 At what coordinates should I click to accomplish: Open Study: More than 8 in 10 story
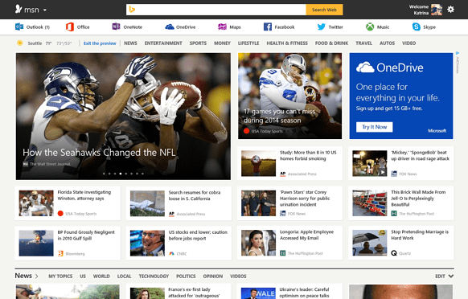point(289,163)
